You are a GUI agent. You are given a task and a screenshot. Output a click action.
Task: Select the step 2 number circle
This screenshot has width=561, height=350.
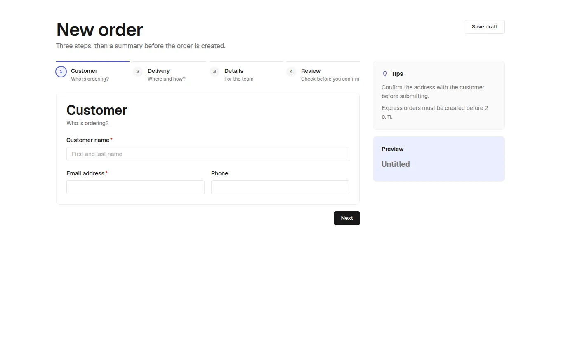138,72
